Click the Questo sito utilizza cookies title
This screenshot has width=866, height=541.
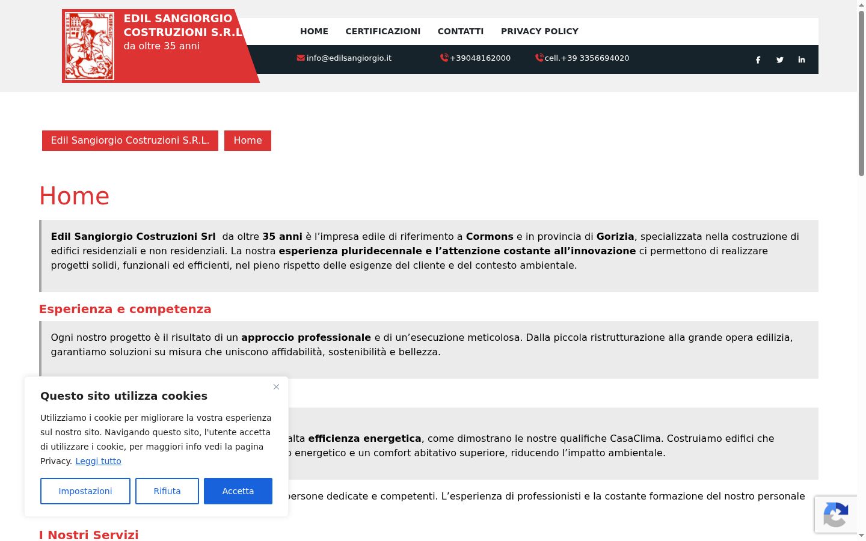[124, 396]
